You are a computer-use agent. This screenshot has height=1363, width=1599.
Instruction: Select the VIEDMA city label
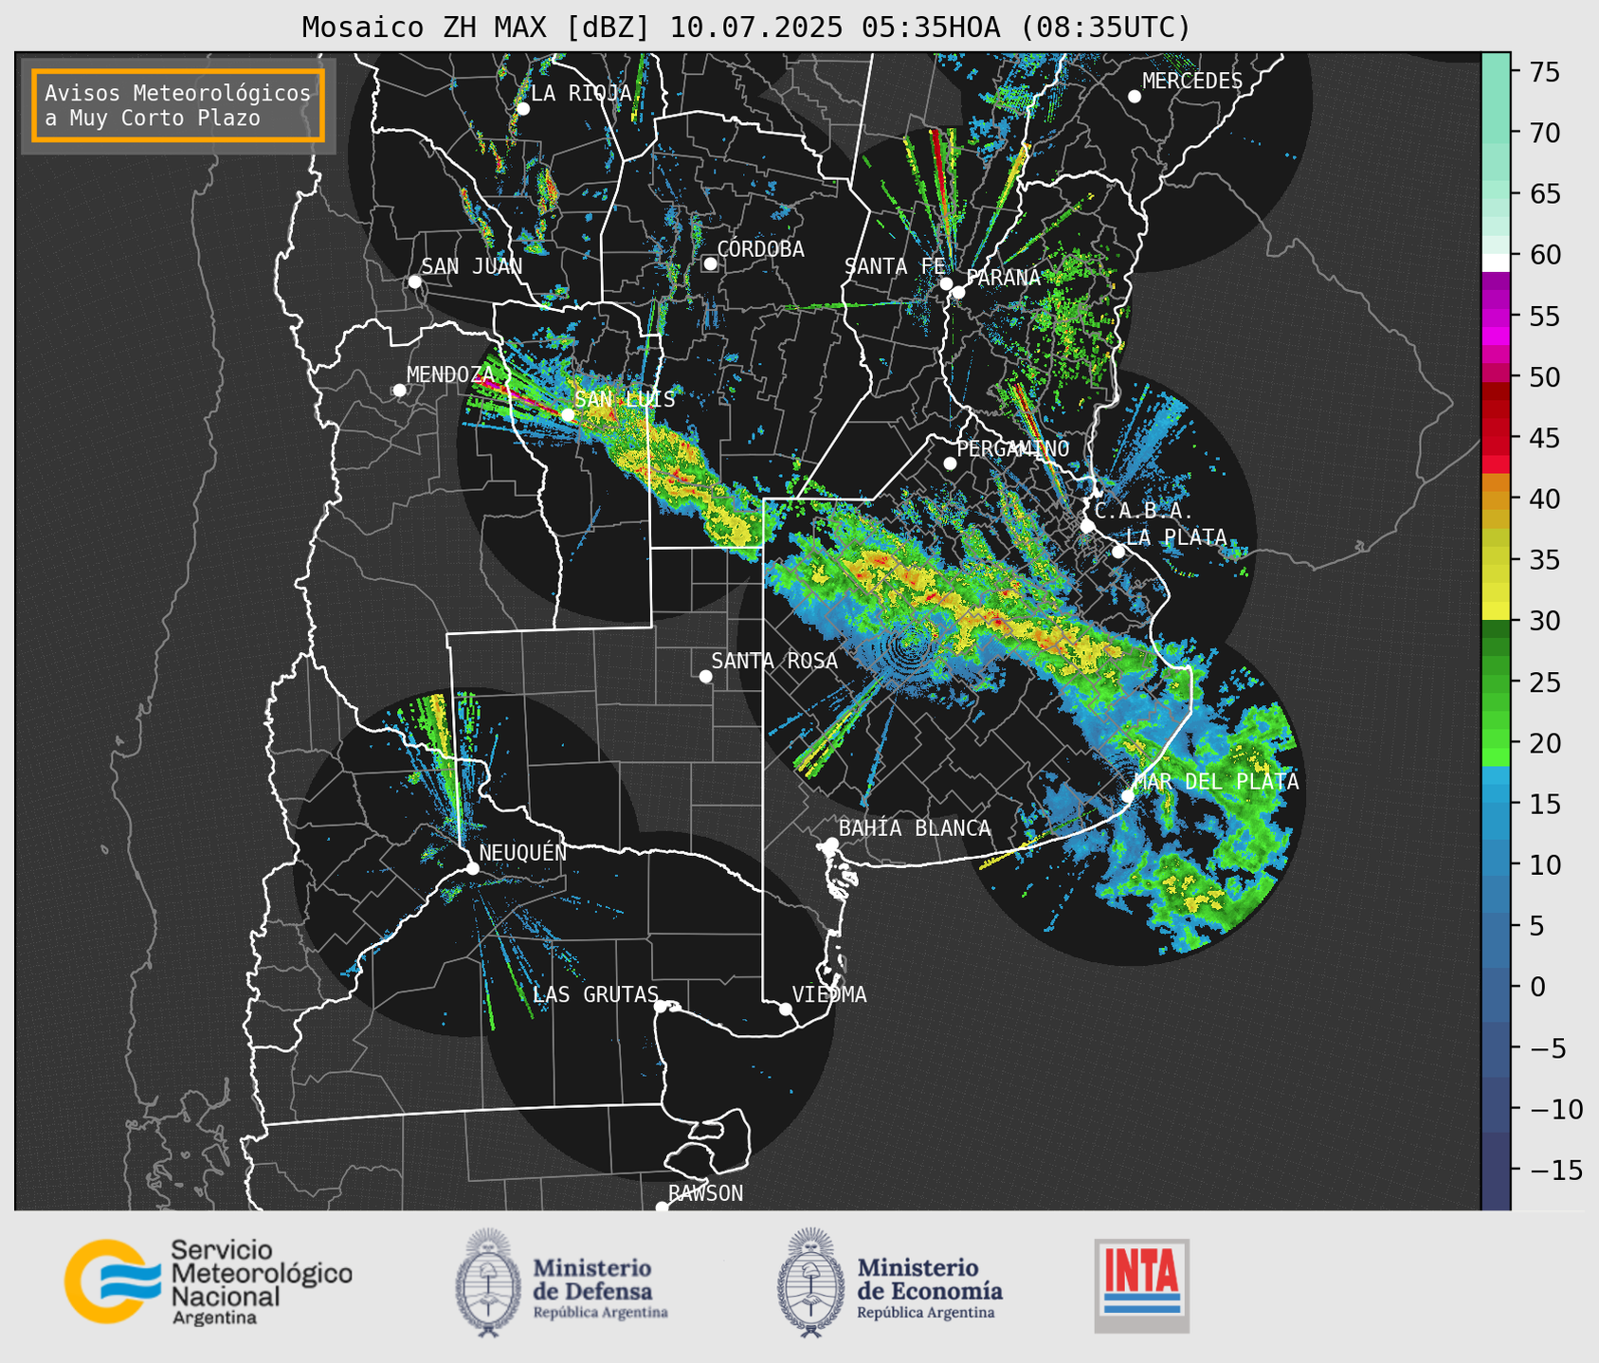pos(829,994)
